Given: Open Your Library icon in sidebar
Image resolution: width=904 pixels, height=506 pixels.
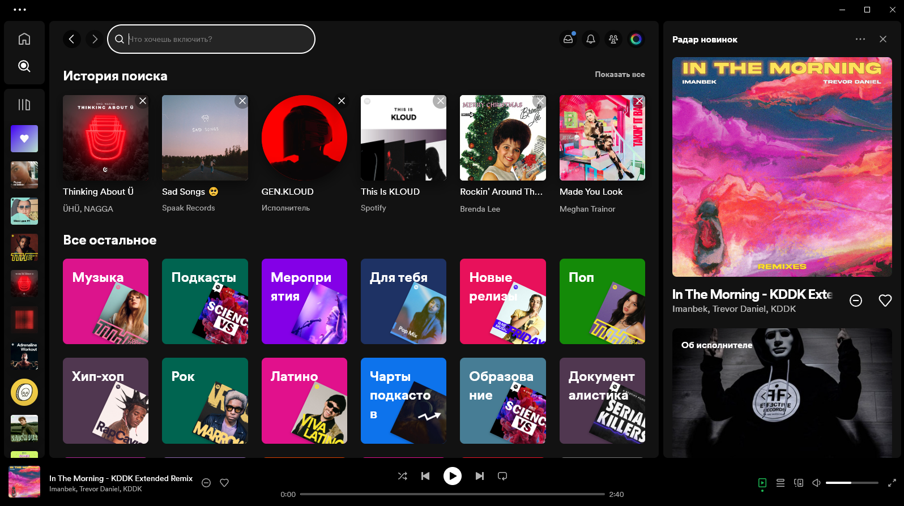Looking at the screenshot, I should [24, 105].
